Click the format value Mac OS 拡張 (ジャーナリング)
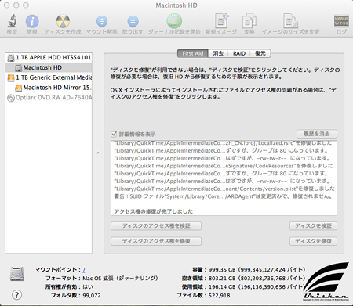 click(120, 279)
